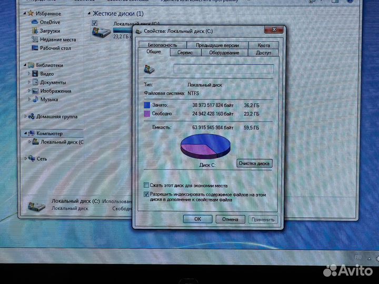Click the purple Свободно color swatch
Viewport: 379px width, 284px height.
coord(147,114)
